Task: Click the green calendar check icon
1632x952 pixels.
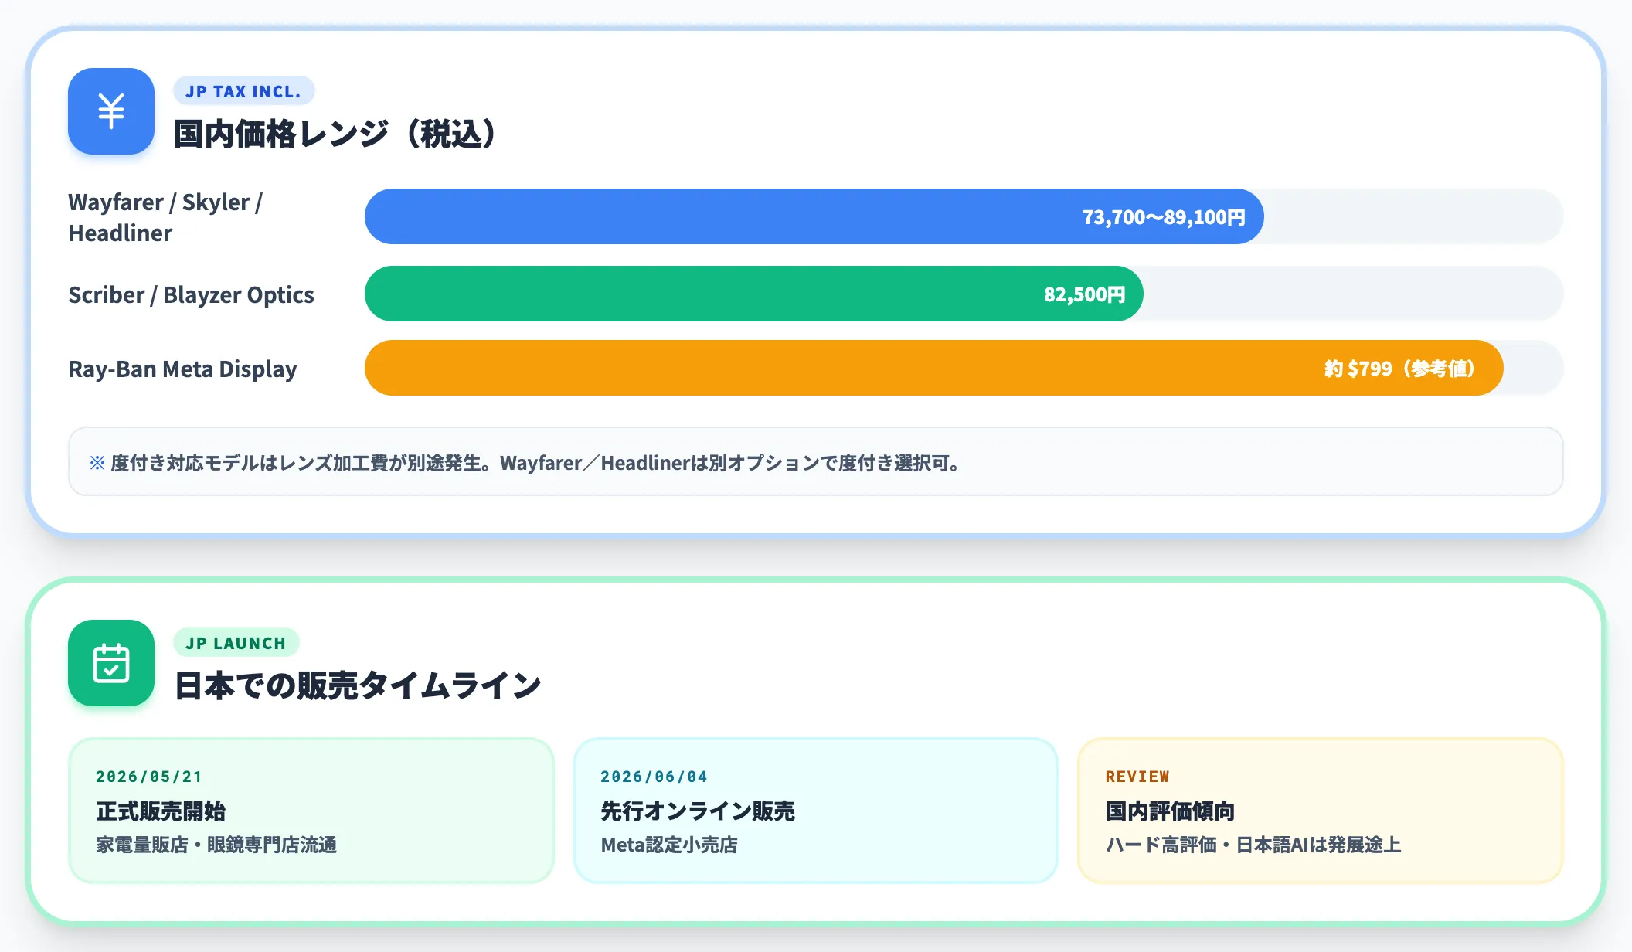Action: pos(111,663)
